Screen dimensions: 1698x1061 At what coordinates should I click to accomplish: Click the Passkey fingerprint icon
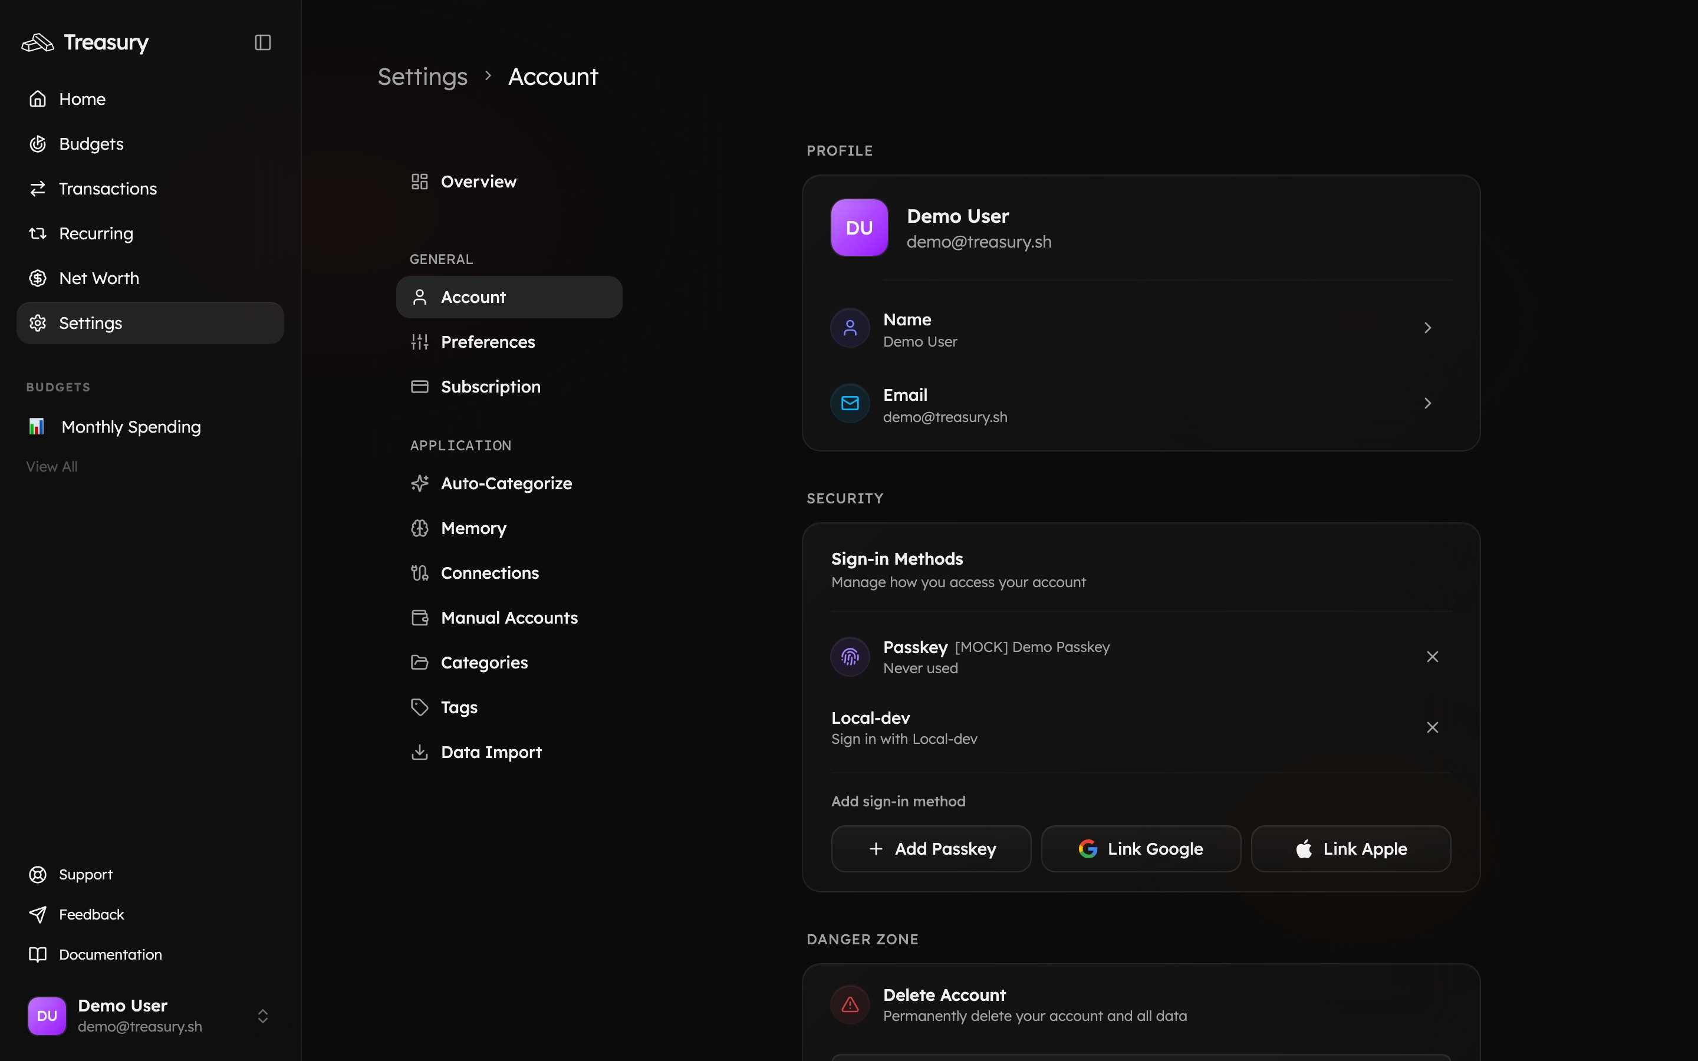pyautogui.click(x=850, y=657)
